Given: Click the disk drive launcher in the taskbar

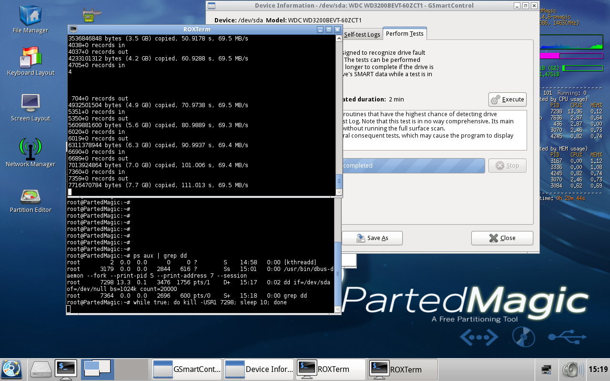Looking at the screenshot, I should (x=41, y=369).
